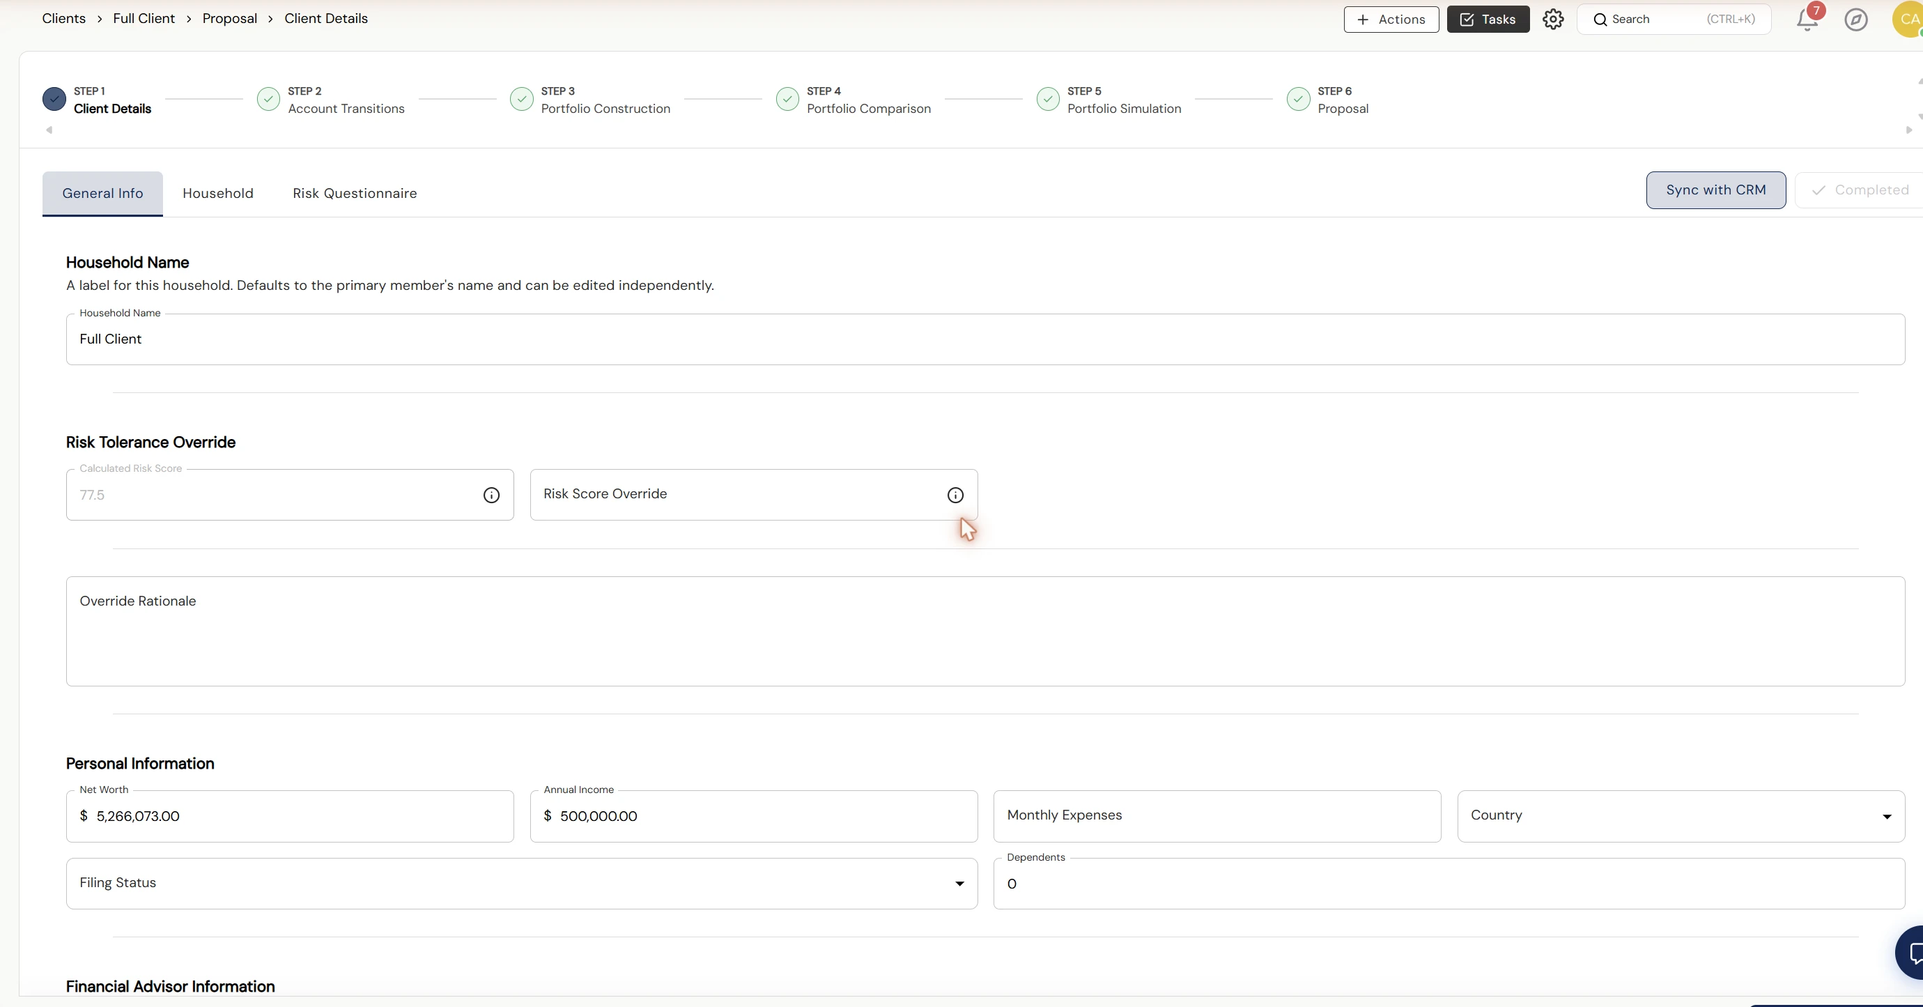Open Proposal breadcrumb link
The width and height of the screenshot is (1923, 1007).
click(x=229, y=19)
